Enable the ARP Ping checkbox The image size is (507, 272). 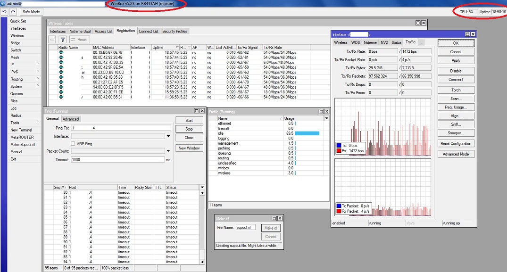click(x=73, y=144)
